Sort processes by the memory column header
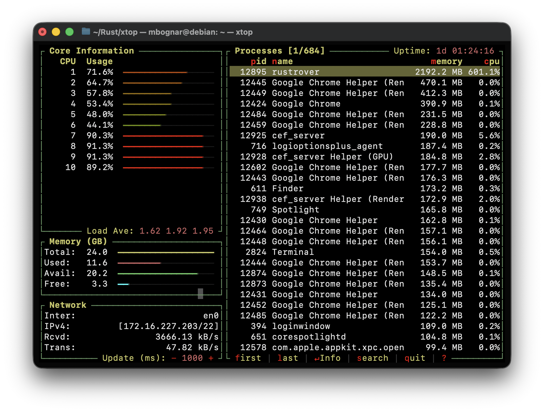Image resolution: width=544 pixels, height=412 pixels. pyautogui.click(x=447, y=61)
